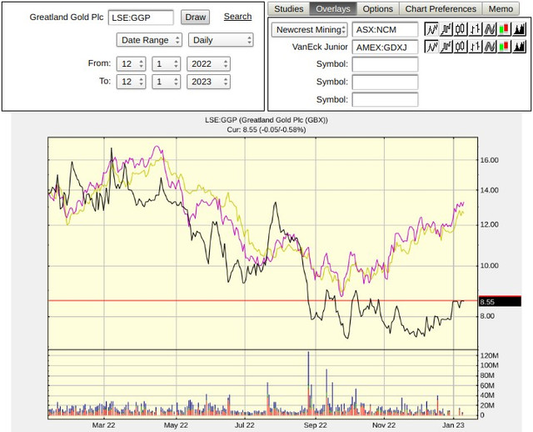Screen dimensions: 533x432
Task: Click the Draw button
Action: [196, 17]
